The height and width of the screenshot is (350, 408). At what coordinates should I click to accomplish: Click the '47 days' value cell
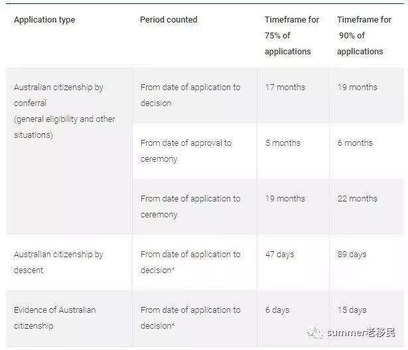[x=293, y=262]
